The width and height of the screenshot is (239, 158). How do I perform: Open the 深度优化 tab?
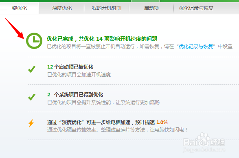click(62, 8)
